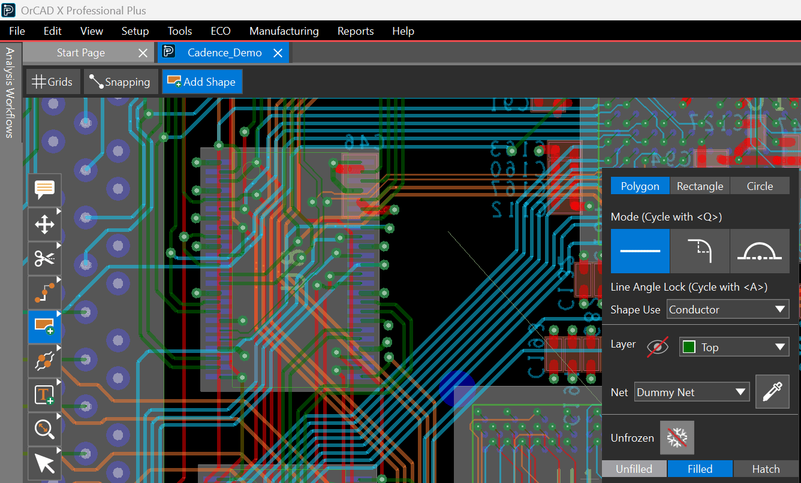The height and width of the screenshot is (483, 801).
Task: Toggle layer visibility eye icon
Action: 658,347
